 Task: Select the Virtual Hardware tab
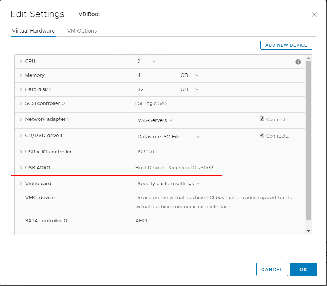33,31
